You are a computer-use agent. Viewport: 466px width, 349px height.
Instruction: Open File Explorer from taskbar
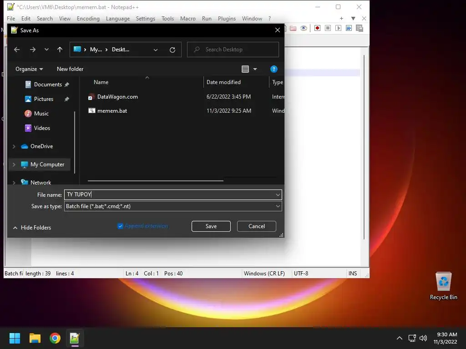35,338
